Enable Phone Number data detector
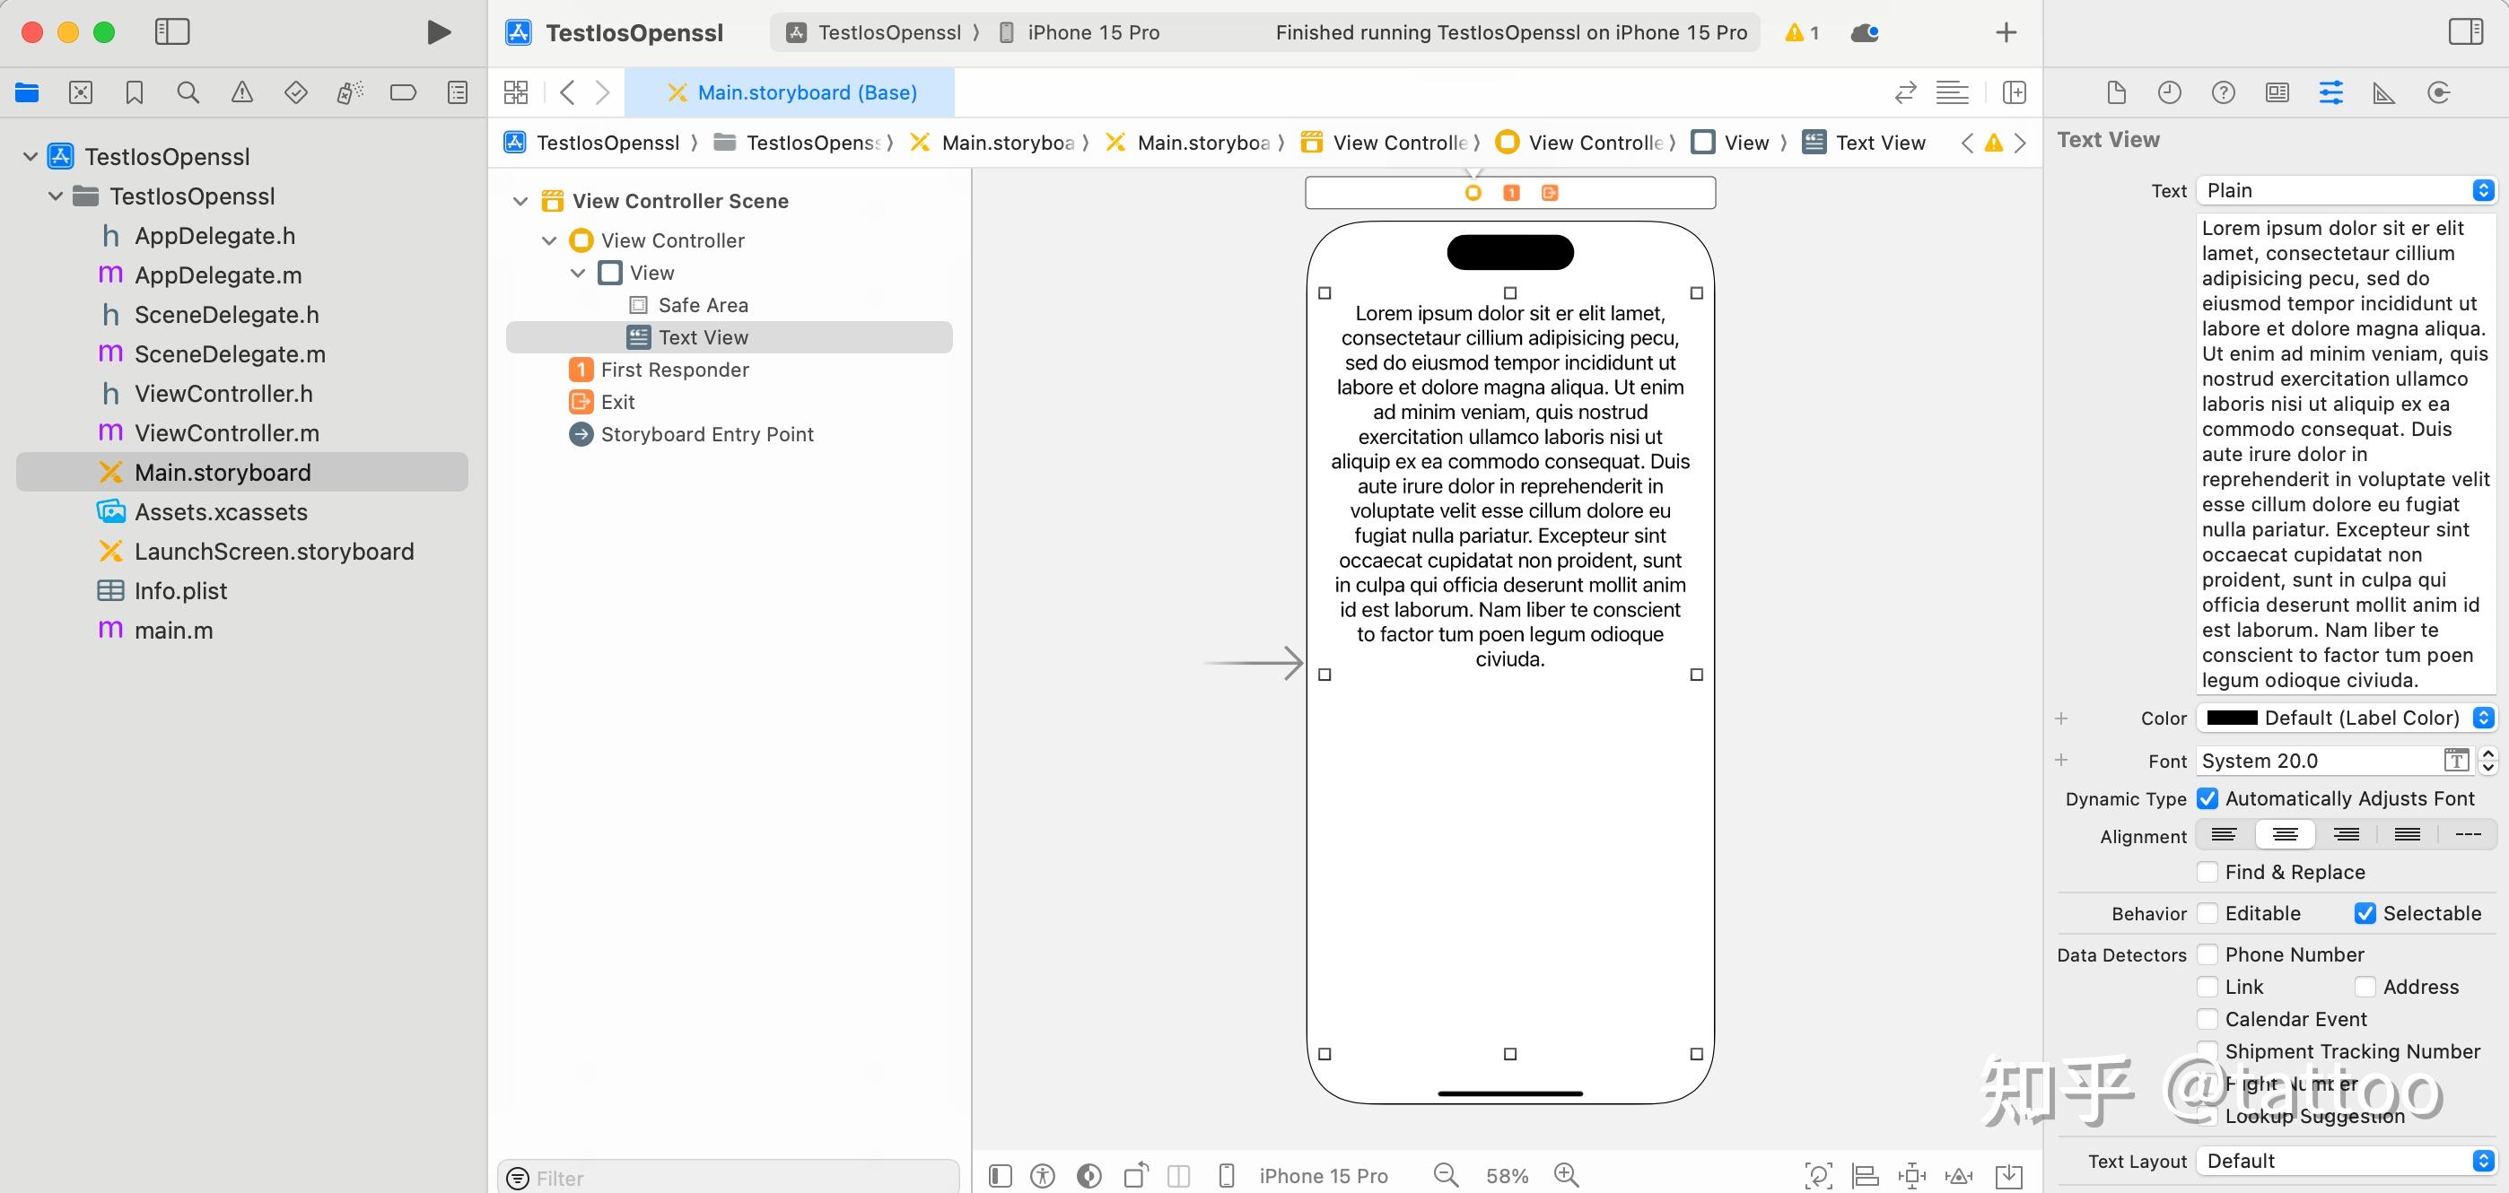 tap(2208, 954)
